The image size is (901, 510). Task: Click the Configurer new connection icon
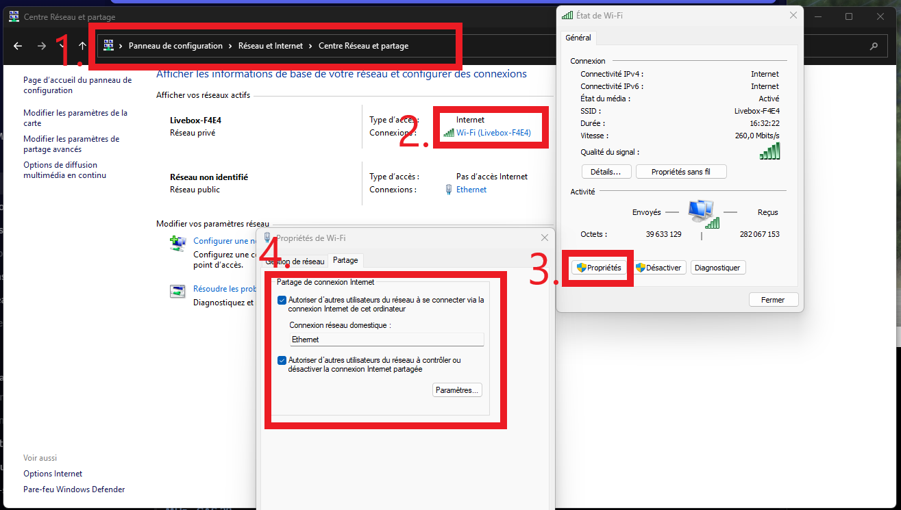[x=178, y=244]
